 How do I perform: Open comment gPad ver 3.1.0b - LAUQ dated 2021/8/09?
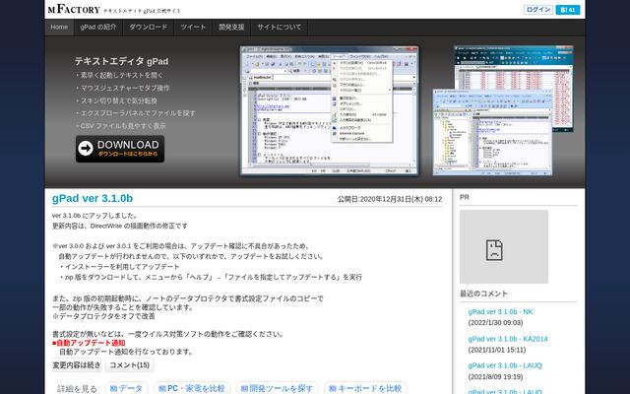505,365
